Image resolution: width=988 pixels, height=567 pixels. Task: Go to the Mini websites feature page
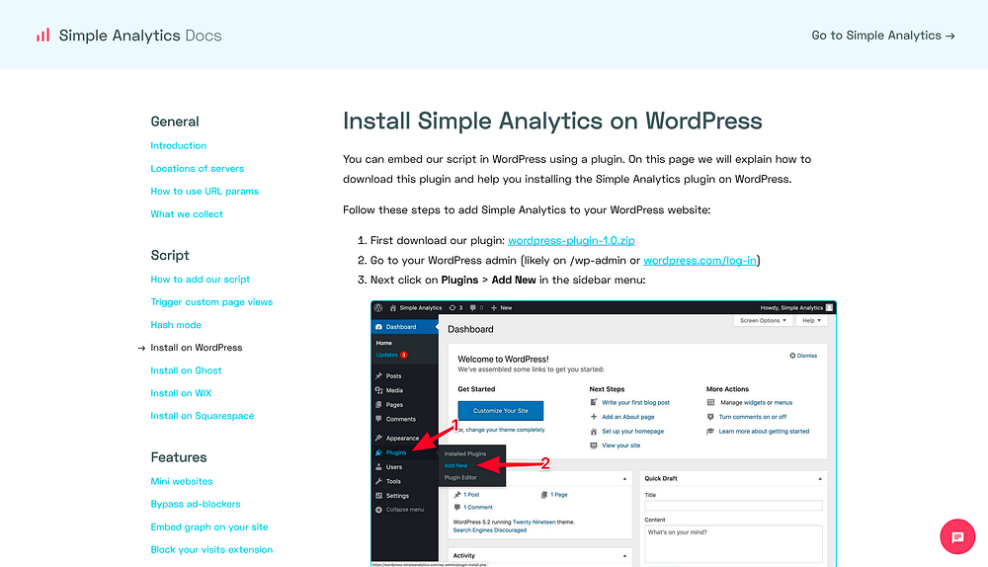coord(182,481)
